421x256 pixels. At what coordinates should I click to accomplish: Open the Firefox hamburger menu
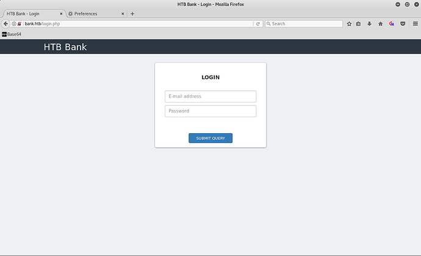(x=415, y=24)
